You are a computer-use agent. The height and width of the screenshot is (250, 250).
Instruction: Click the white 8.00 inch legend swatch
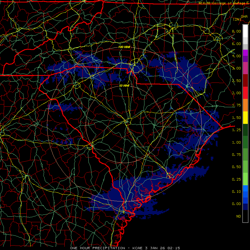(x=245, y=31)
